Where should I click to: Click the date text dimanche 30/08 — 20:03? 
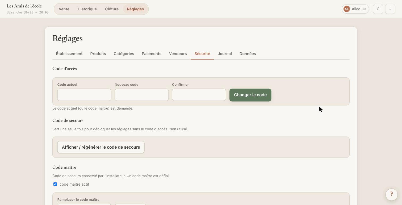(x=28, y=12)
